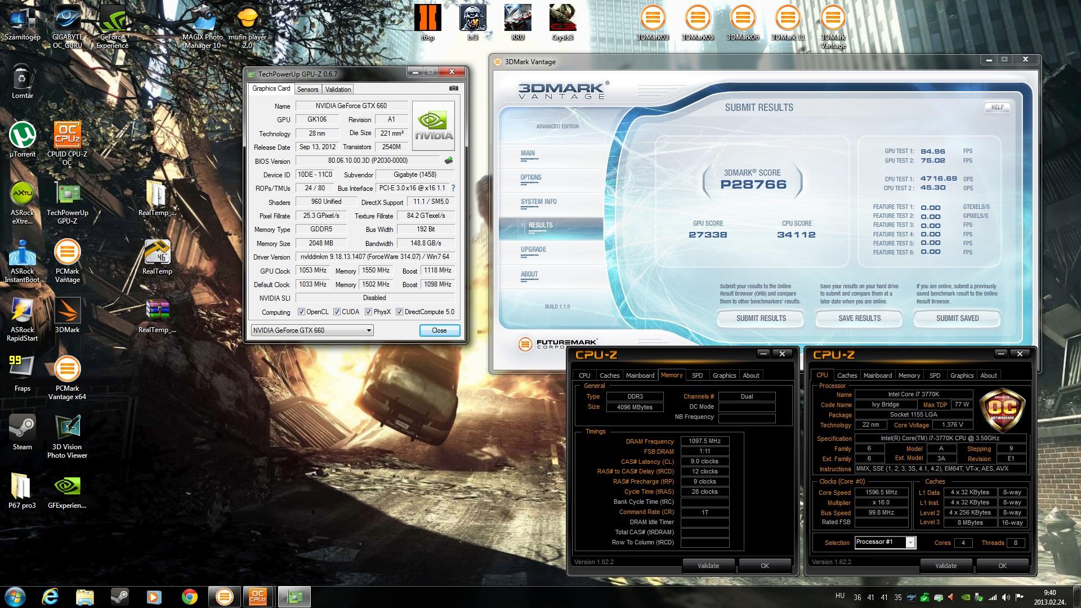Click the DRAM Frequency value field
Image resolution: width=1081 pixels, height=608 pixels.
point(704,441)
